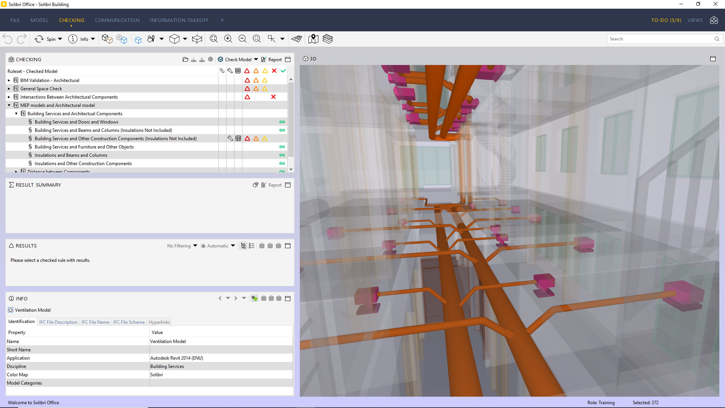The image size is (725, 408).
Task: Navigate forward in Info panel history
Action: (x=236, y=298)
